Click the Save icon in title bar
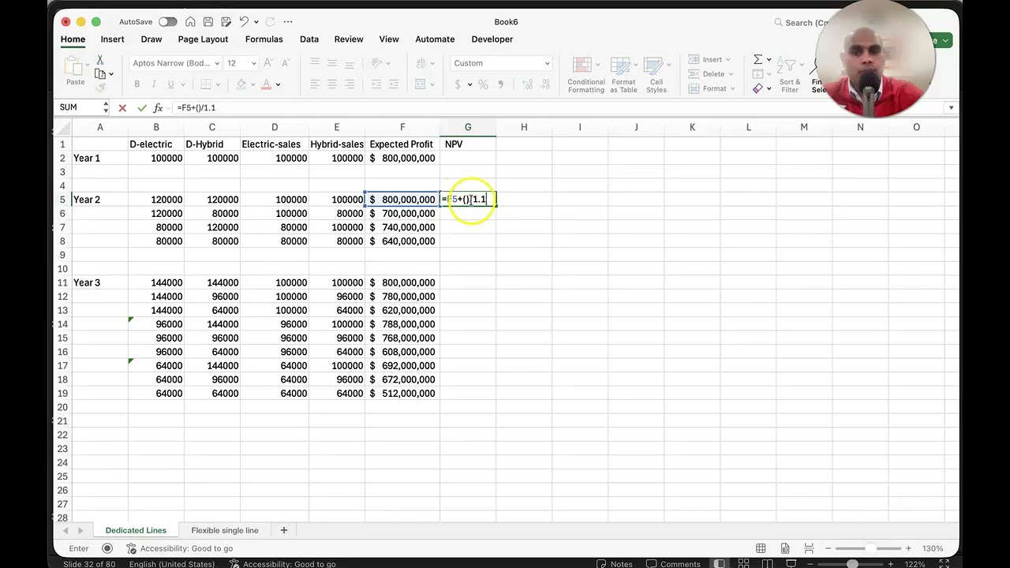The height and width of the screenshot is (568, 1010). tap(208, 22)
